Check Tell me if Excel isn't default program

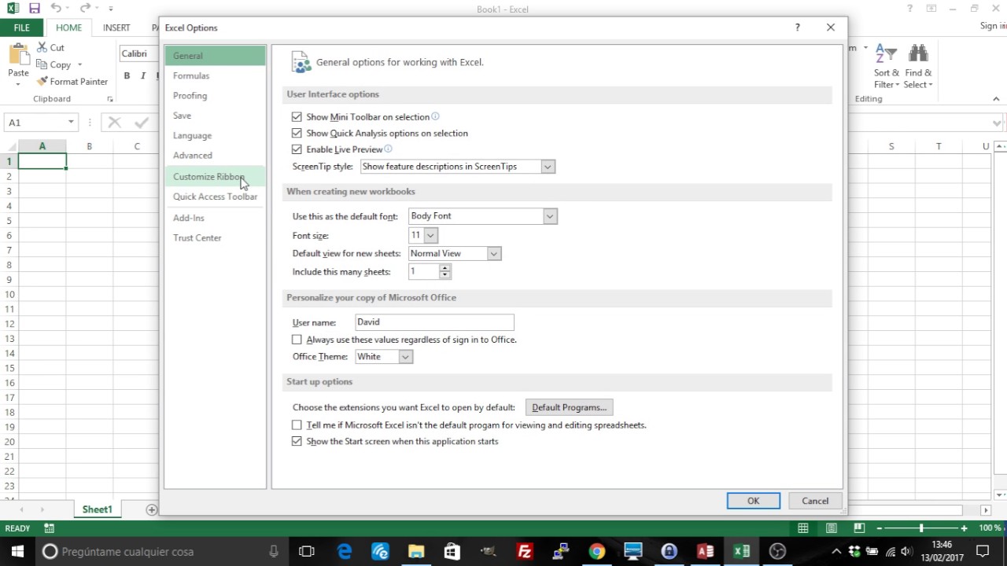(297, 424)
